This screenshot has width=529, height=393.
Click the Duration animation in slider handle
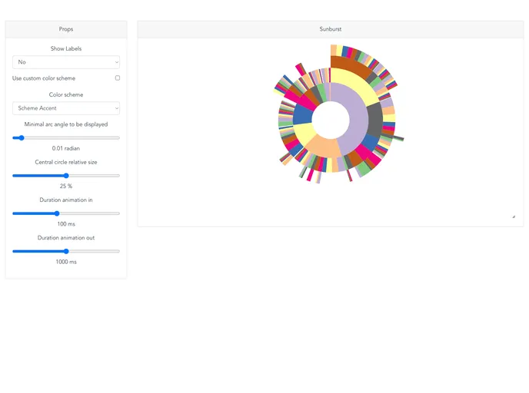click(57, 213)
